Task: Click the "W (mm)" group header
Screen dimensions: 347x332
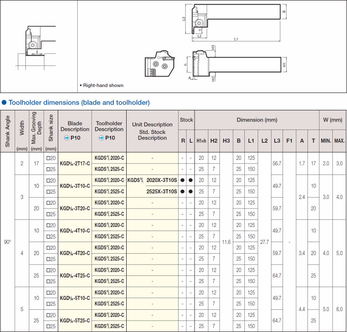Action: [332, 120]
